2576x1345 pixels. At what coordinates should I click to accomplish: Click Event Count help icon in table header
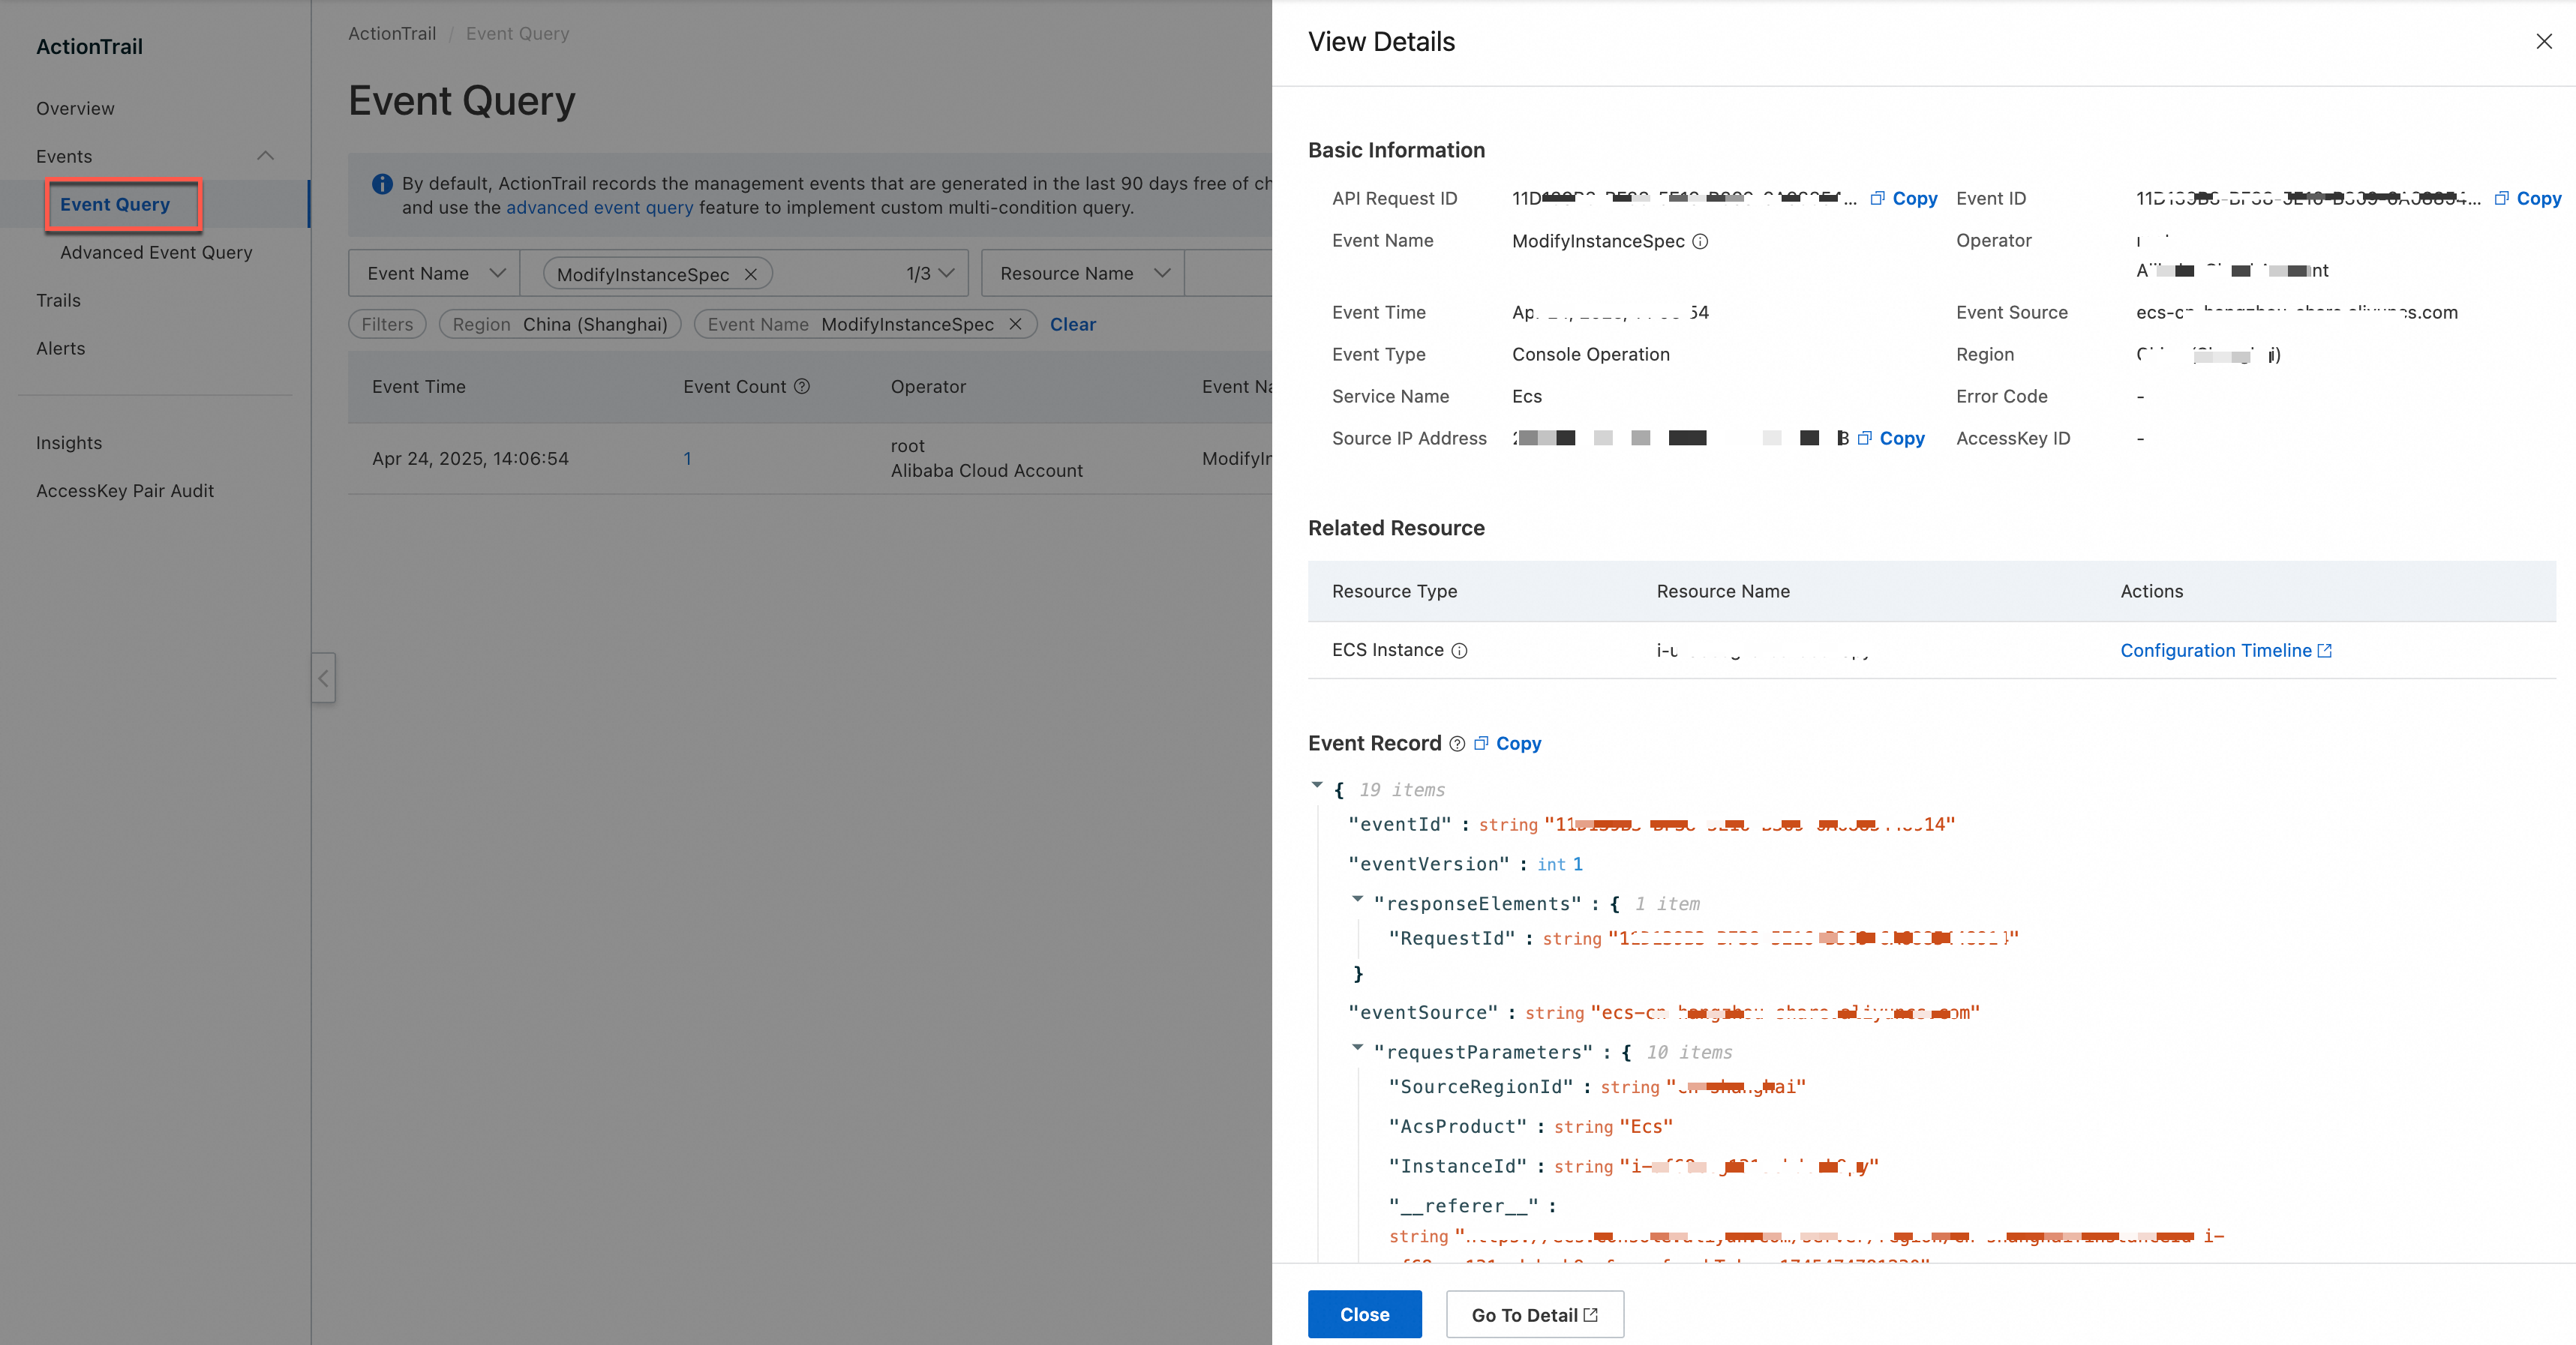coord(802,387)
